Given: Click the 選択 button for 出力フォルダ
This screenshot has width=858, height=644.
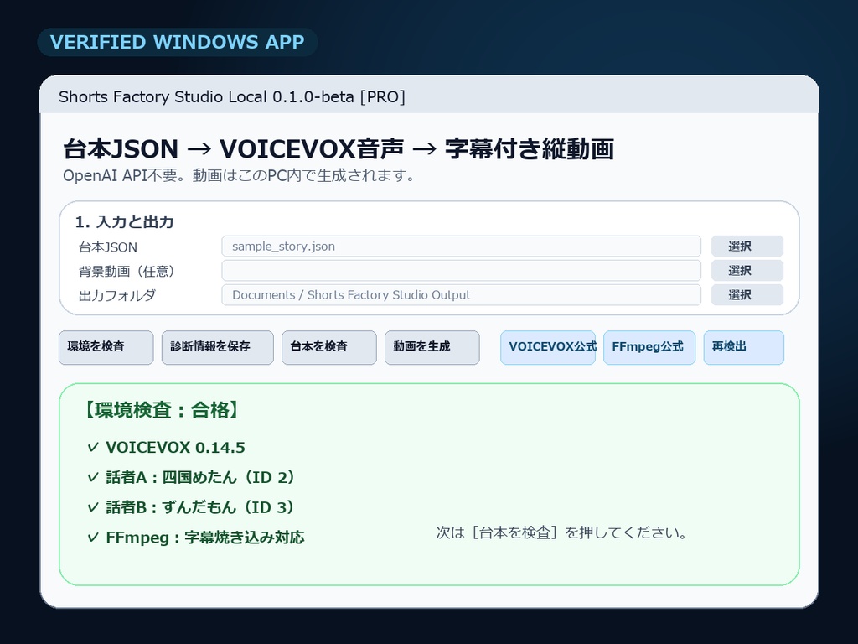Looking at the screenshot, I should (747, 294).
